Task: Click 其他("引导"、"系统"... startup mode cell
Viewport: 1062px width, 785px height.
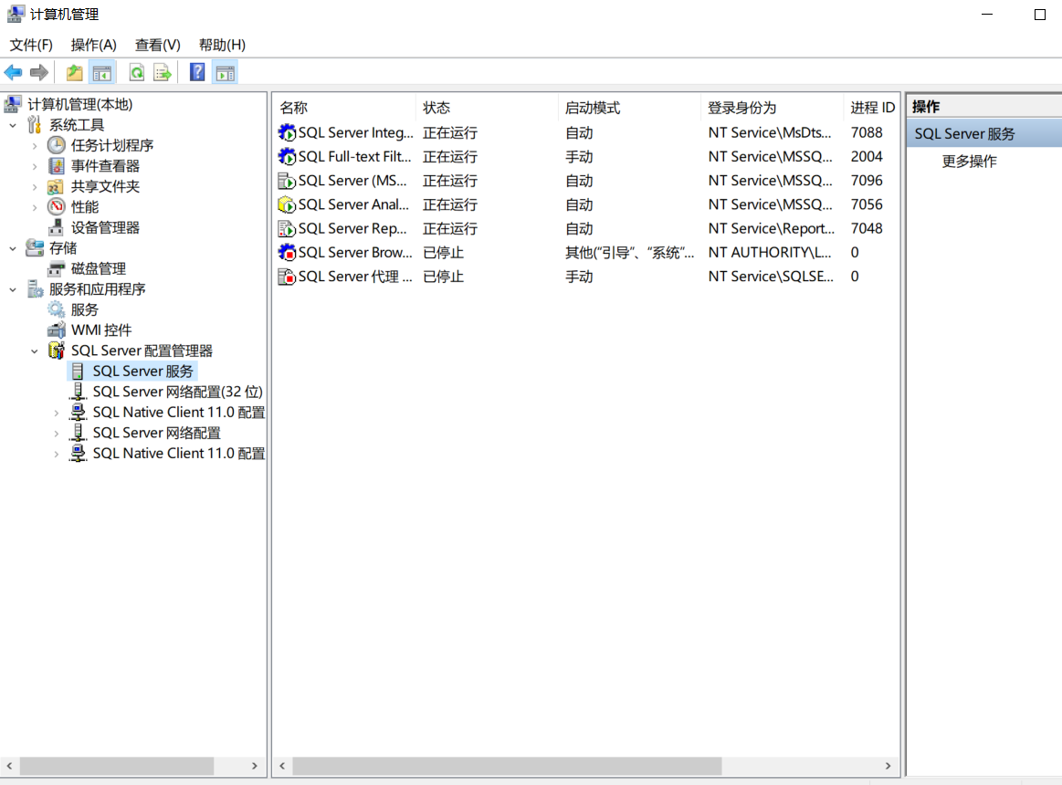Action: (630, 253)
